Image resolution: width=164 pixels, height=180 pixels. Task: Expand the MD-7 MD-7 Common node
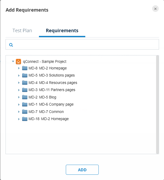[19, 112]
